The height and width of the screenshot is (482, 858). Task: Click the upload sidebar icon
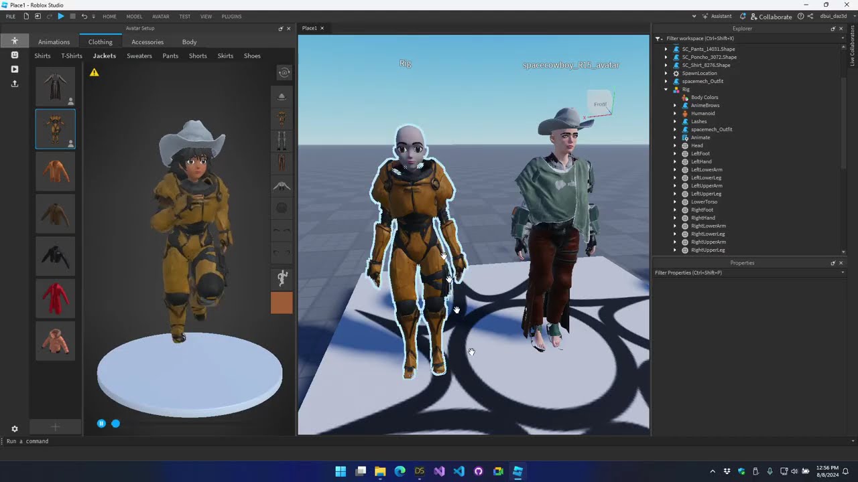[14, 84]
